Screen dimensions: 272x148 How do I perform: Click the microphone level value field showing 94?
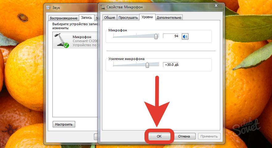171,36
